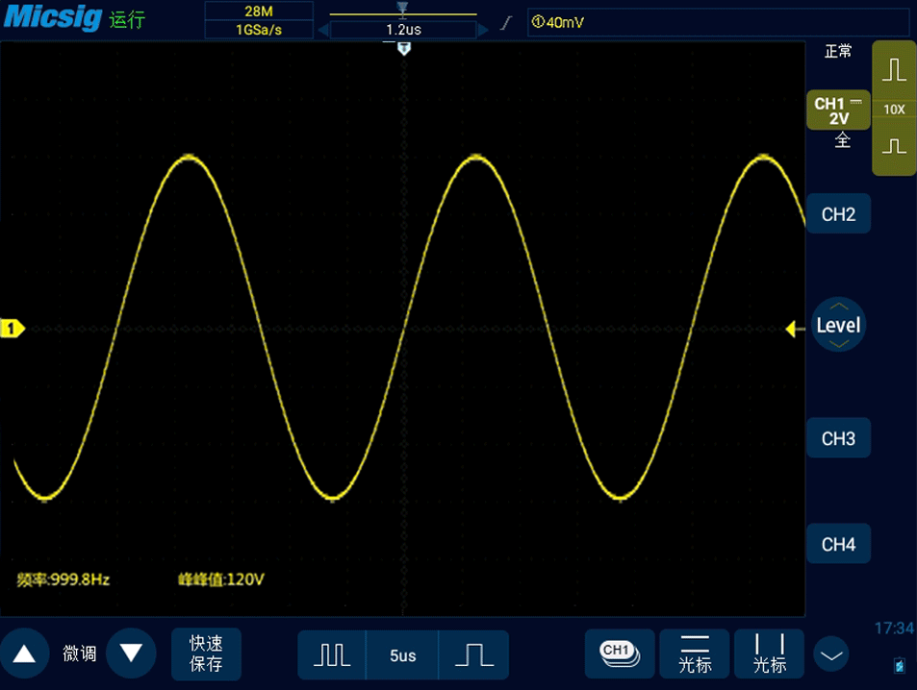Tap the trigger mode 正常 label
Screen dimensions: 917x690
[838, 52]
